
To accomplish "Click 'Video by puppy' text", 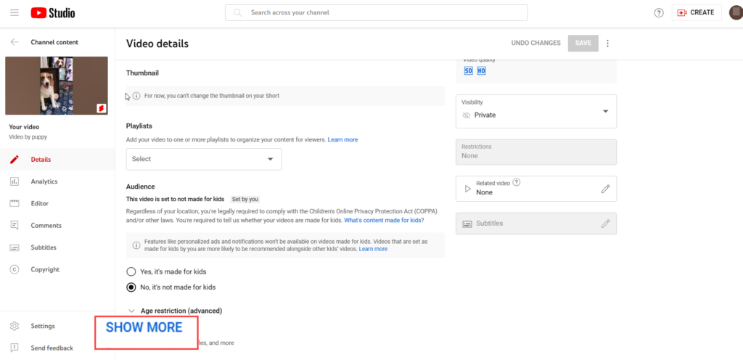I will pyautogui.click(x=28, y=137).
